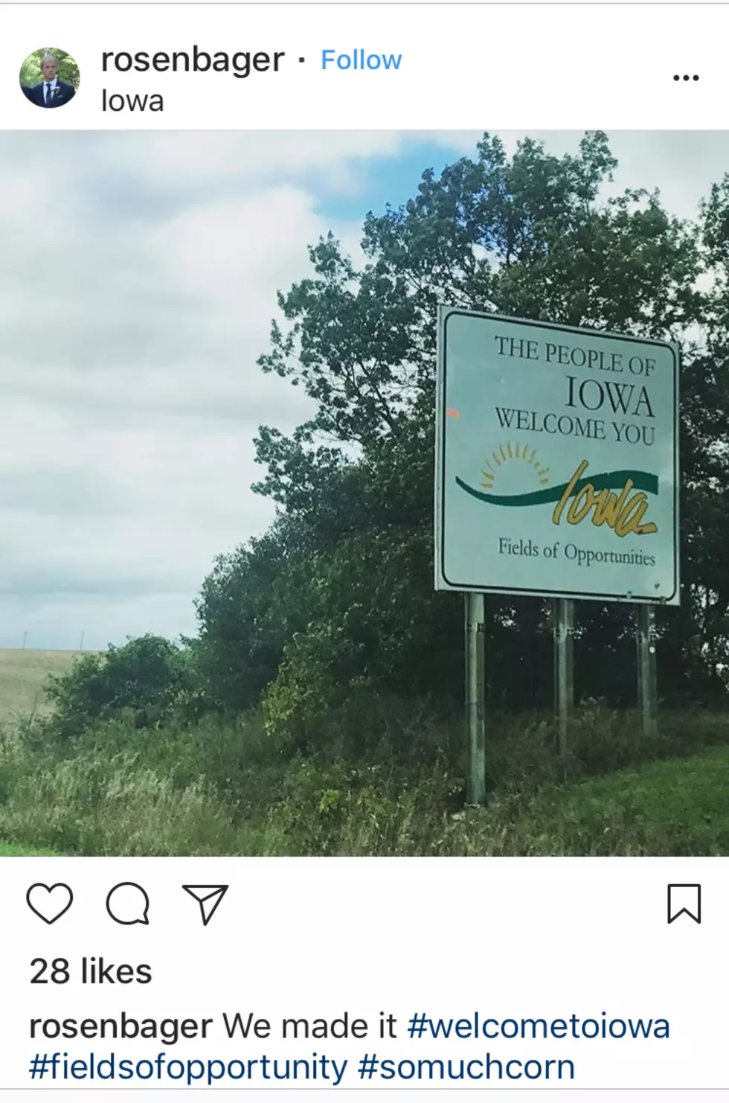The width and height of the screenshot is (729, 1103).
Task: Follow the rosenbager account
Action: click(361, 60)
